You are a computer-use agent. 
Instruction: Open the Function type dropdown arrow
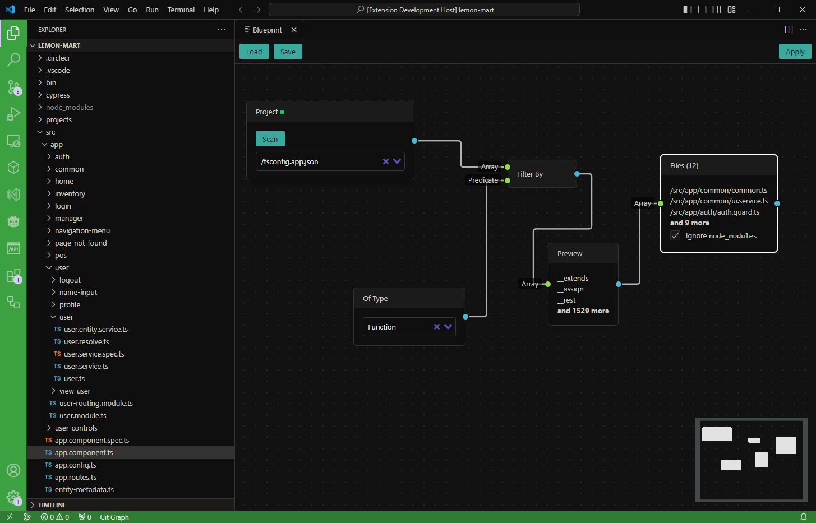448,327
